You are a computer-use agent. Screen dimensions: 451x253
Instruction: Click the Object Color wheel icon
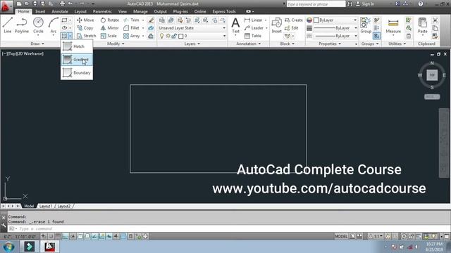(309, 20)
